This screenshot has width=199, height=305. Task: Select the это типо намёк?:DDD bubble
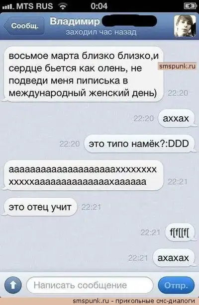click(x=139, y=144)
